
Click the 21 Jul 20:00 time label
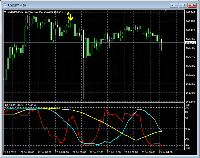tap(27, 152)
